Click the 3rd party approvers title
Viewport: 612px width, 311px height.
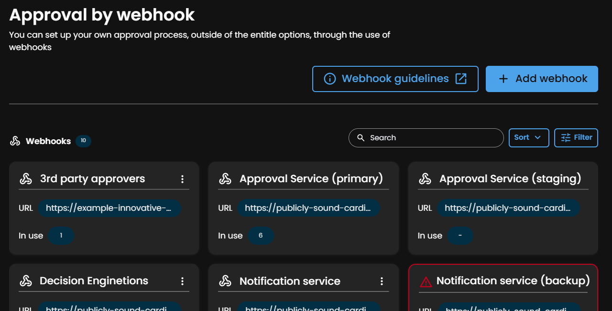(x=92, y=179)
